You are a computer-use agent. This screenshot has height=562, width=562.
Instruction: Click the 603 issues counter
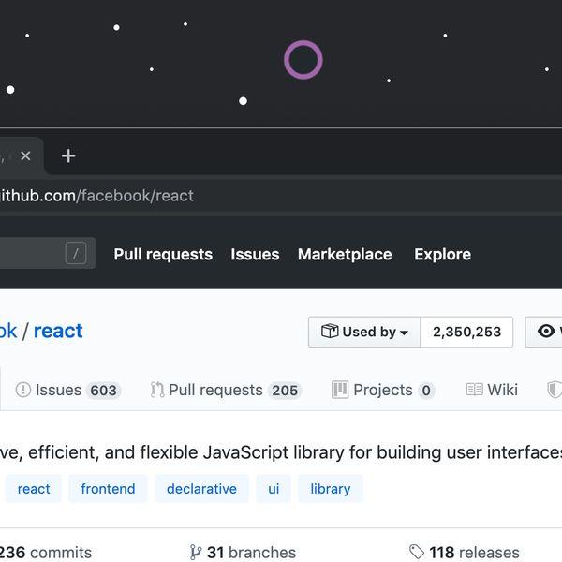pyautogui.click(x=103, y=391)
